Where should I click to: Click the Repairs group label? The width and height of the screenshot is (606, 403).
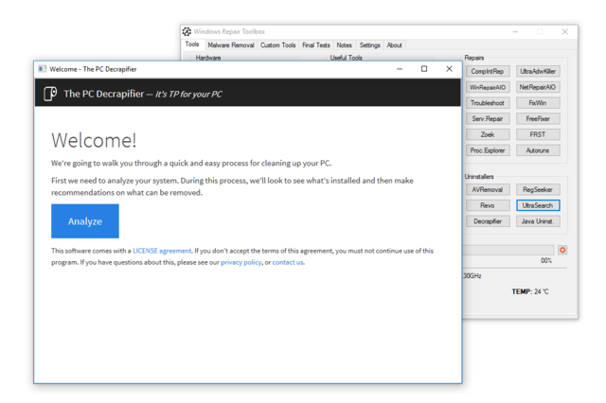click(x=474, y=58)
